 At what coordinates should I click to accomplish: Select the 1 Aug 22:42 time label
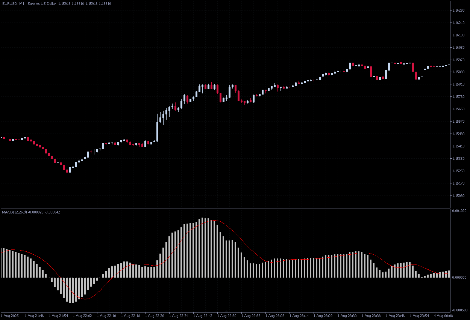203,316
